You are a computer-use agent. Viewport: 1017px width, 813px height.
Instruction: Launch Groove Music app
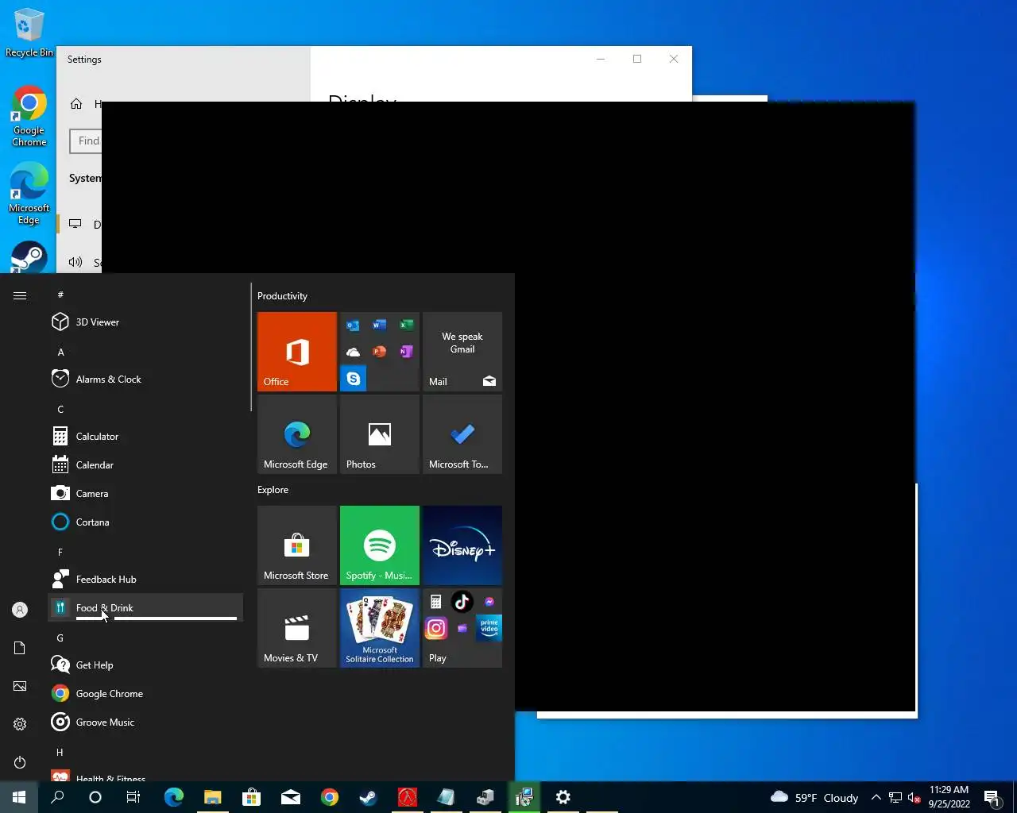145,722
